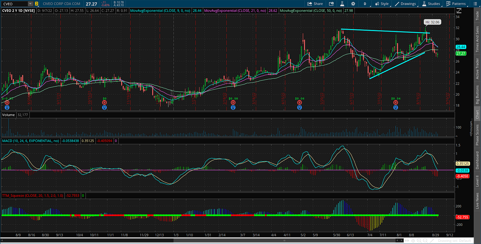The image size is (481, 244).
Task: Click the lightbulb event icon below $0.06
Action: [x=300, y=107]
